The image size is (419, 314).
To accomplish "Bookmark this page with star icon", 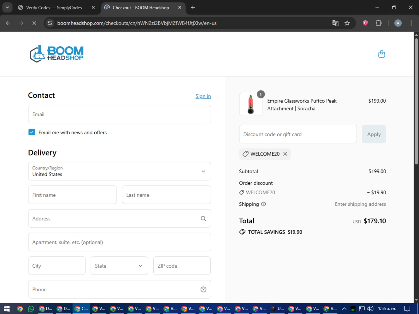I will [347, 23].
